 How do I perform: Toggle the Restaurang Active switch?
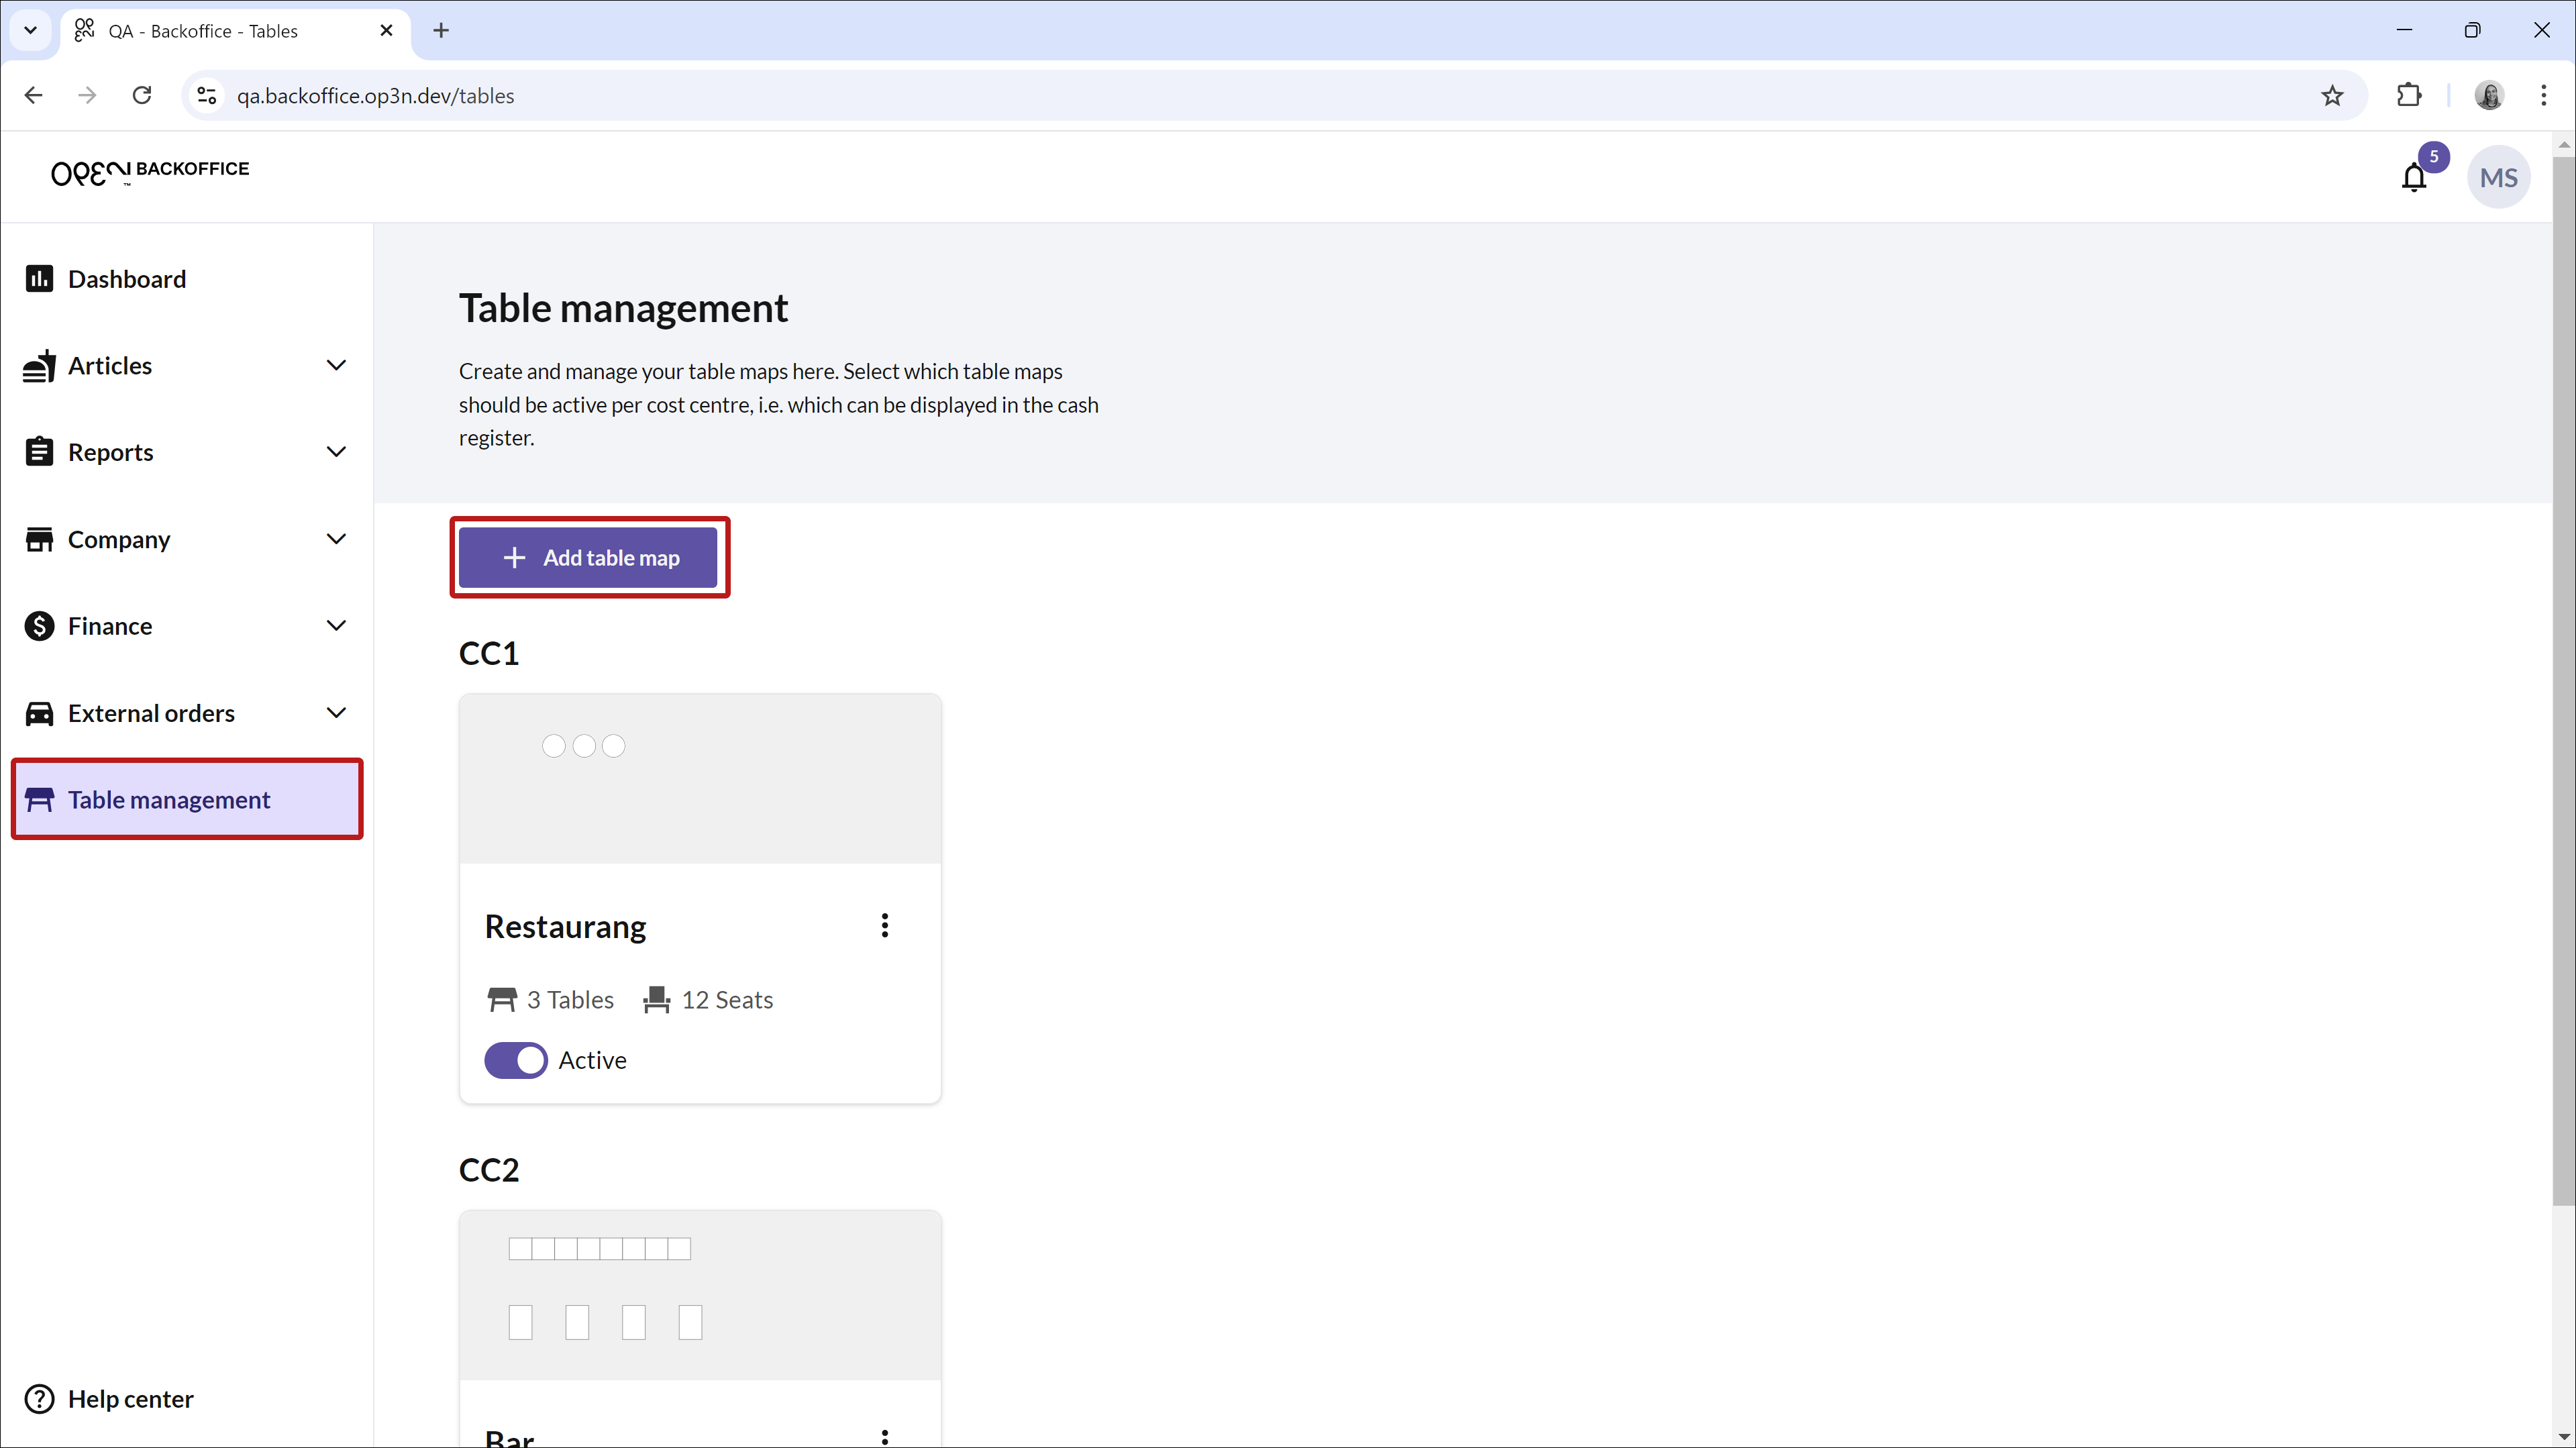tap(515, 1060)
